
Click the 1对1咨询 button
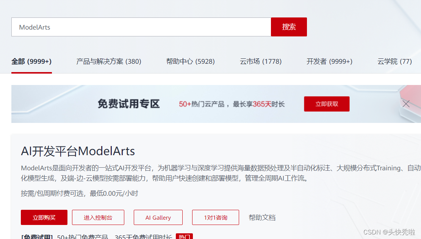[216, 217]
